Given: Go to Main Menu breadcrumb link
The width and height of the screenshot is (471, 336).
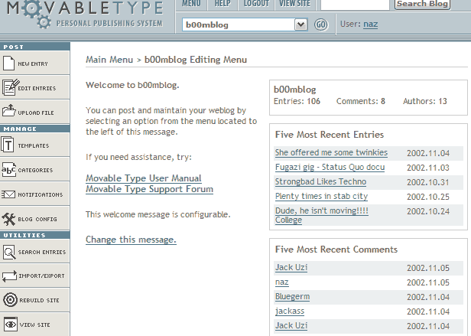Looking at the screenshot, I should [109, 60].
